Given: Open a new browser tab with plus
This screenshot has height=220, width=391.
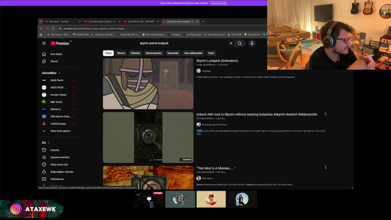Looking at the screenshot, I should (x=203, y=22).
